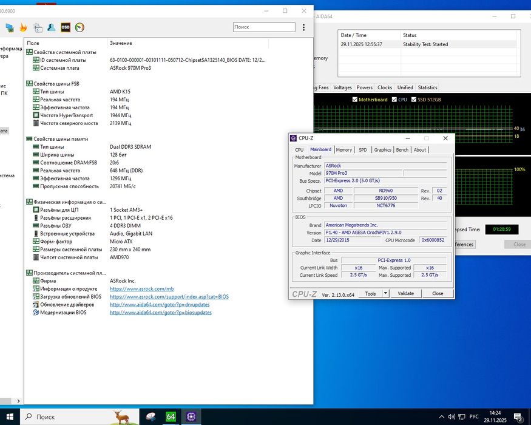Select the 'Свойства системной платы' group header
Image resolution: width=531 pixels, height=425 pixels.
pyautogui.click(x=65, y=52)
